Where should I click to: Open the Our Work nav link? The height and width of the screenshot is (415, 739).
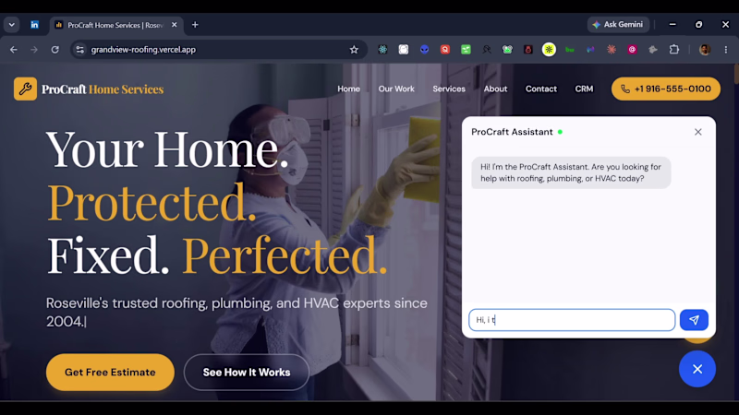(396, 89)
